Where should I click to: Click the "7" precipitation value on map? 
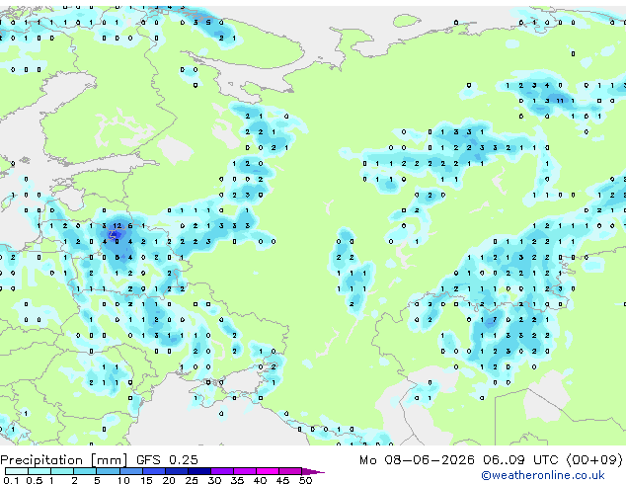click(495, 320)
